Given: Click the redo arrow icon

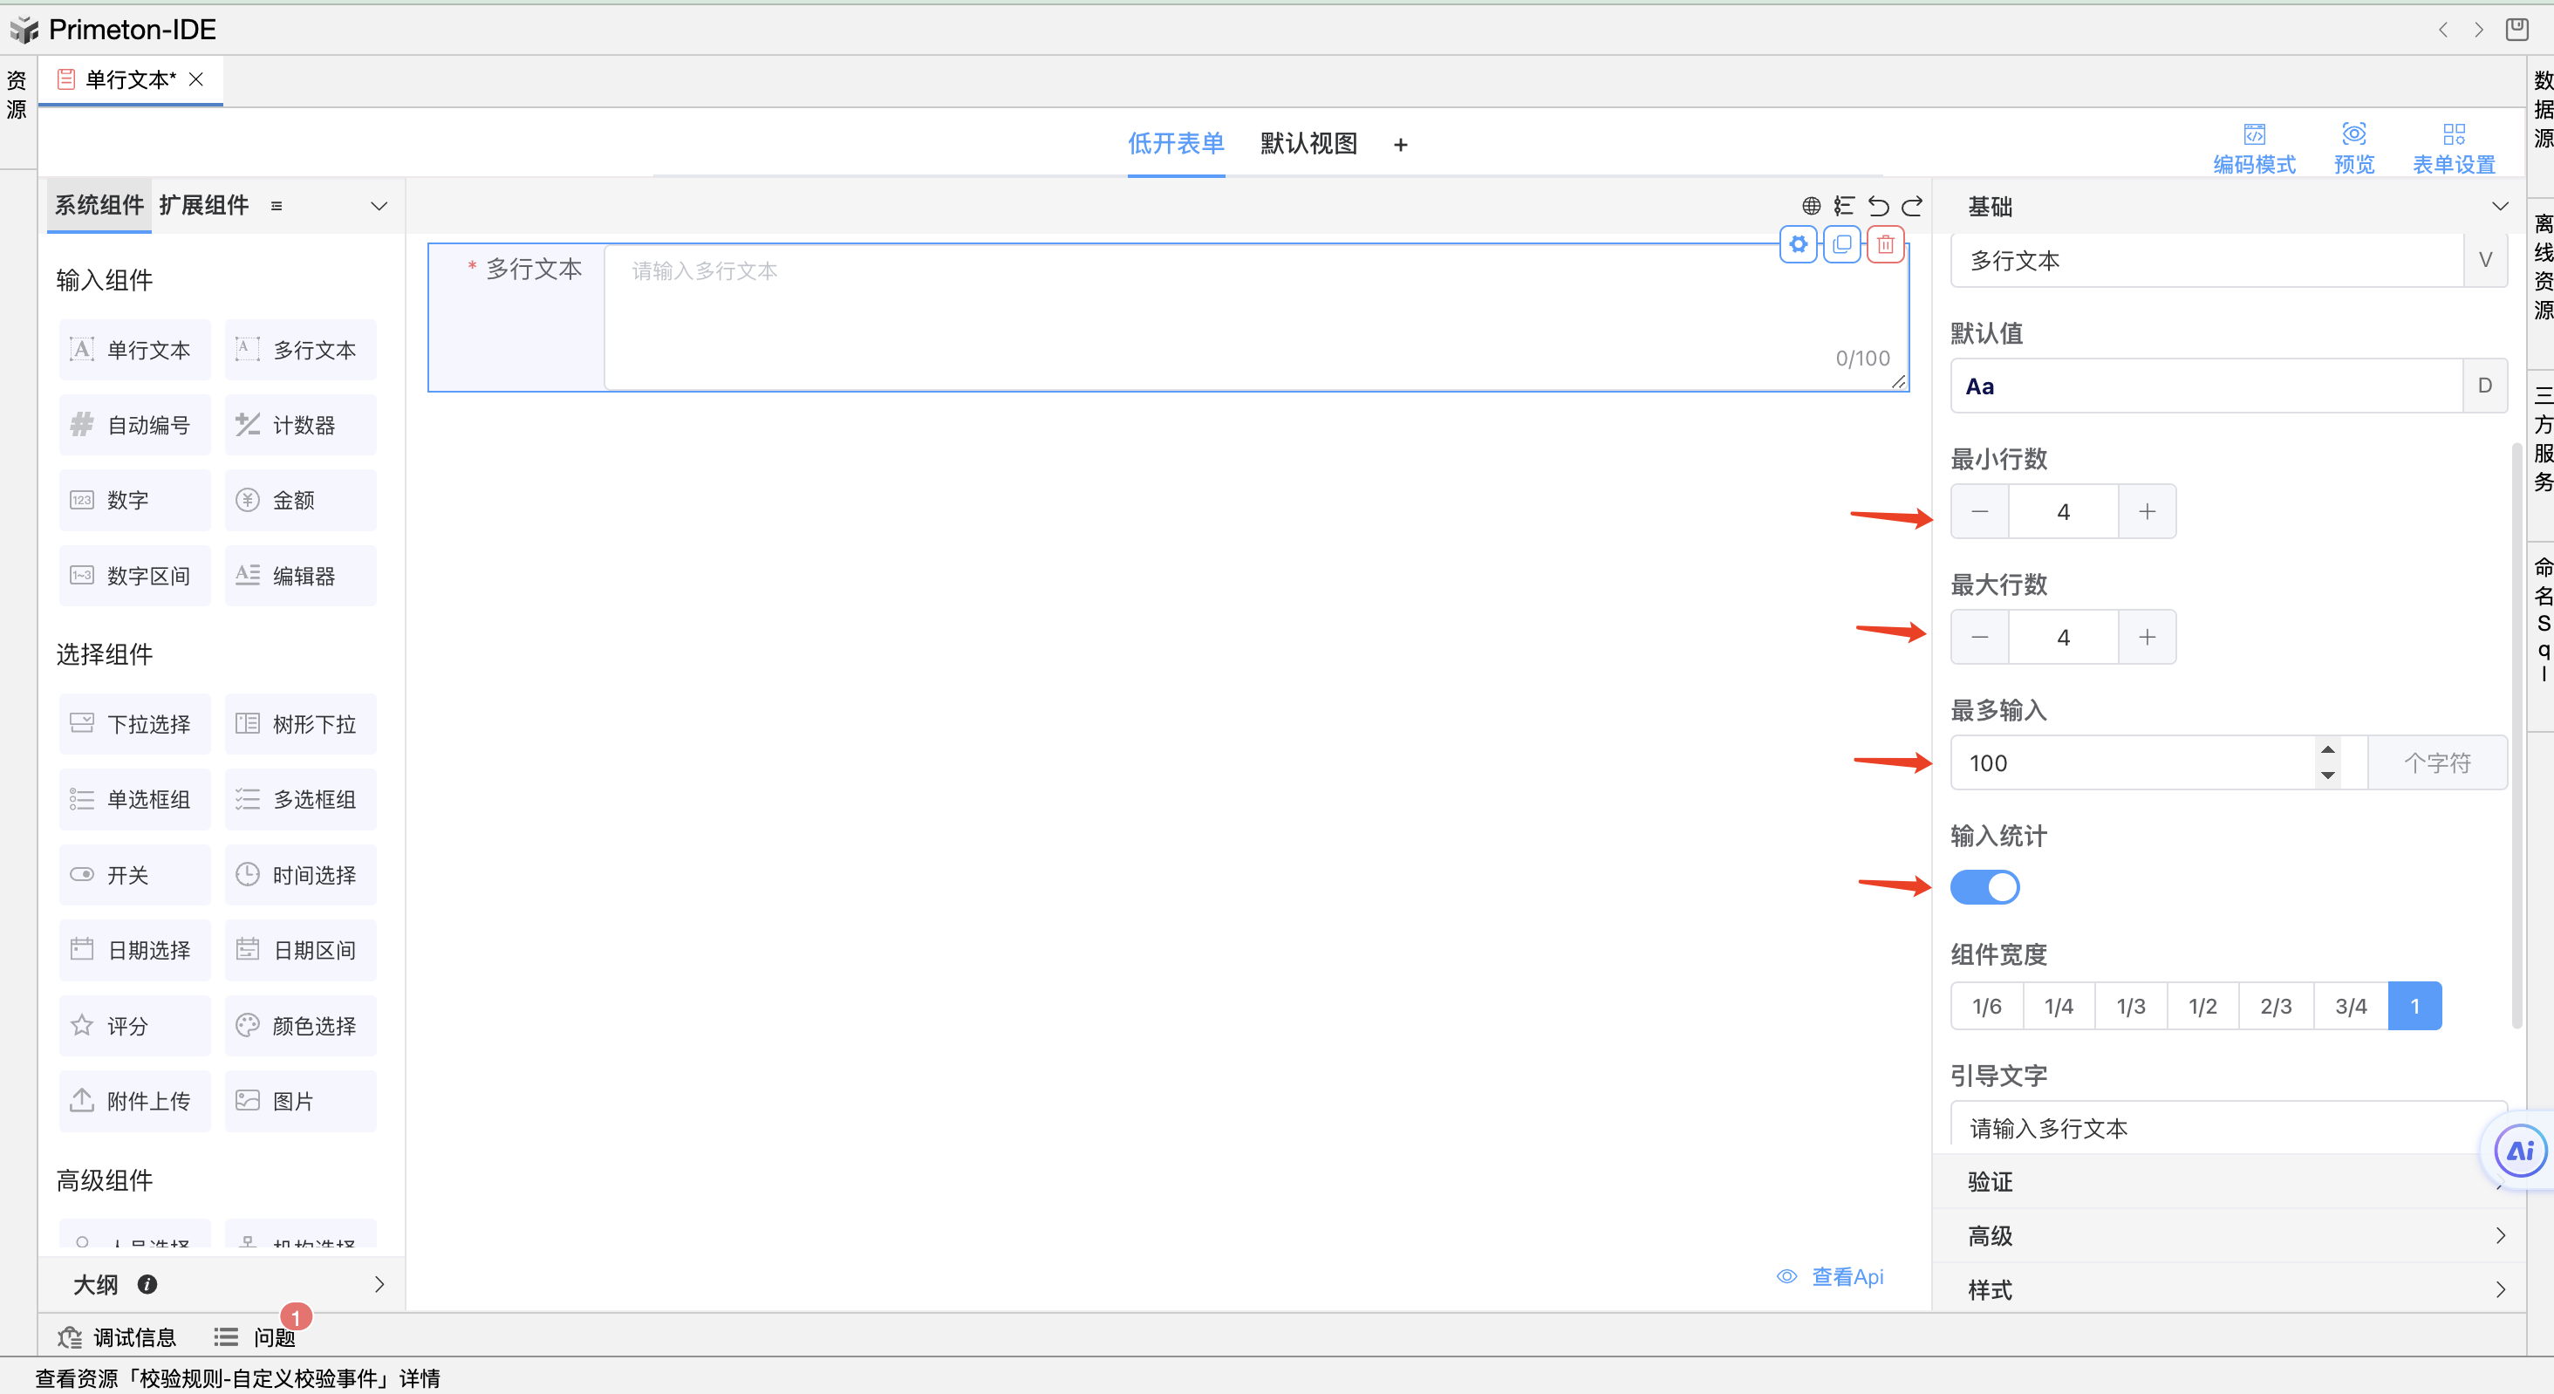Looking at the screenshot, I should point(1913,205).
